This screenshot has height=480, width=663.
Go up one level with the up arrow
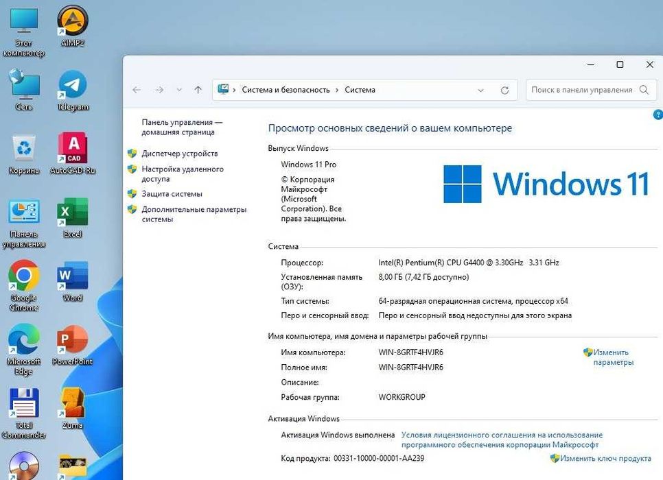pyautogui.click(x=198, y=90)
